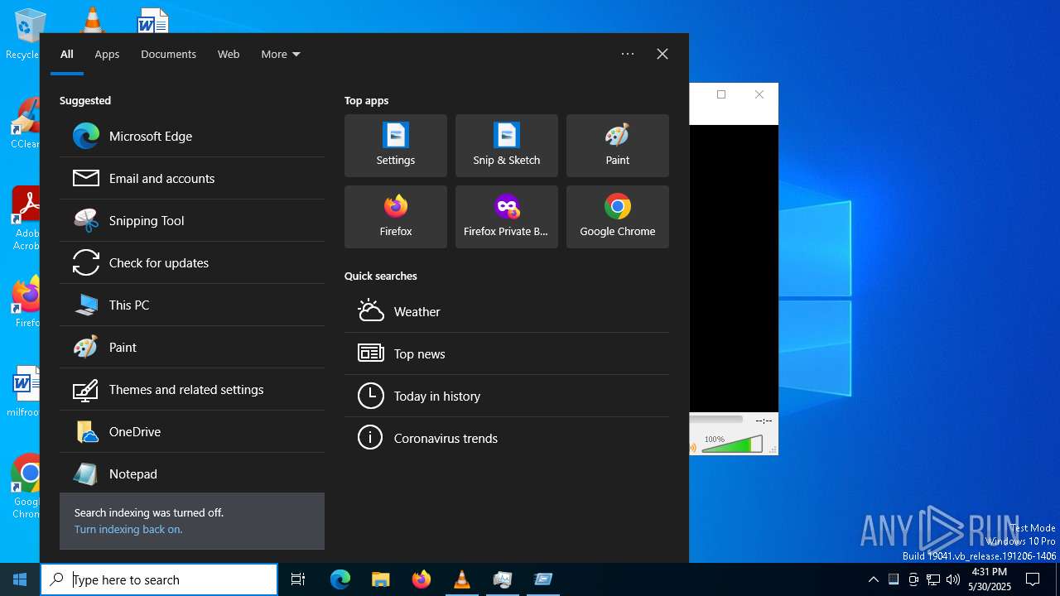
Task: Switch to the Apps search tab
Action: point(107,54)
